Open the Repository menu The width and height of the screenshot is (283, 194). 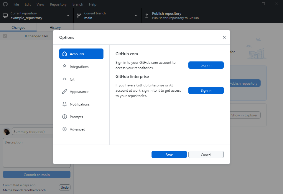tap(58, 4)
